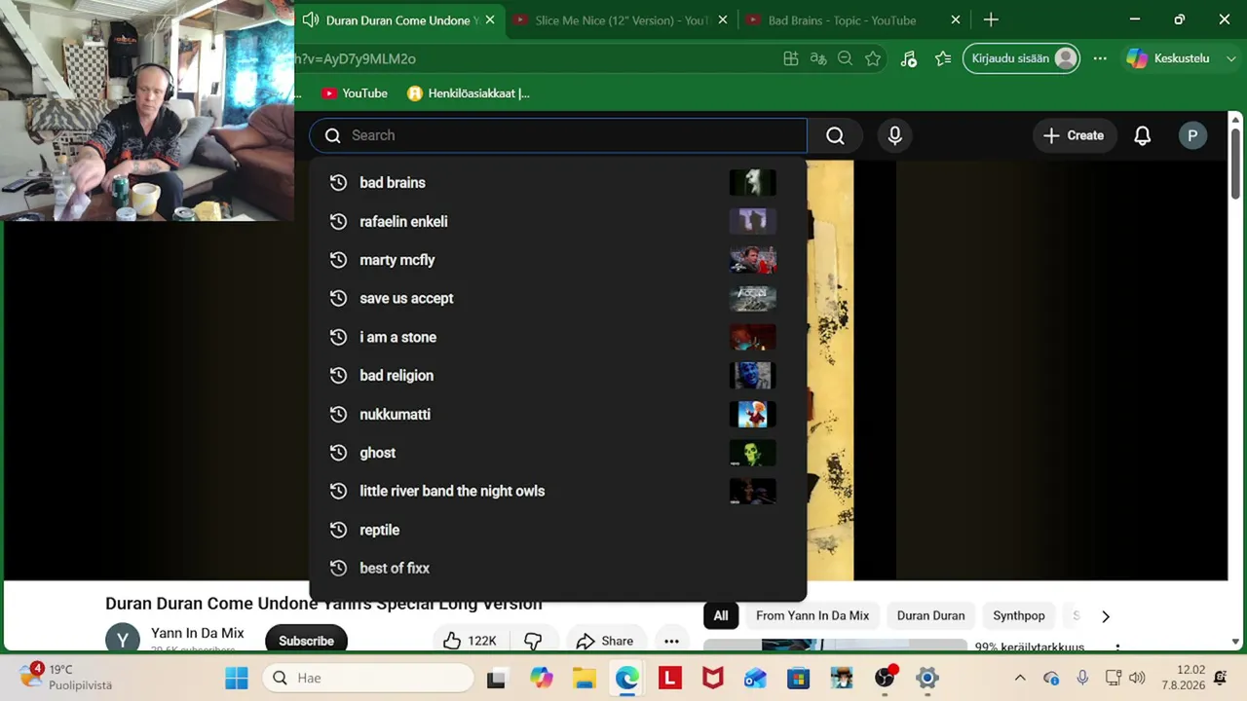Share the video
This screenshot has width=1247, height=701.
click(x=605, y=641)
